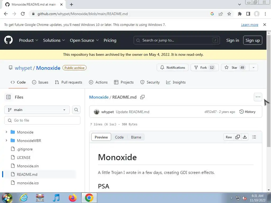The width and height of the screenshot is (271, 203).
Task: Click the share page icon in address bar
Action: pos(221,14)
